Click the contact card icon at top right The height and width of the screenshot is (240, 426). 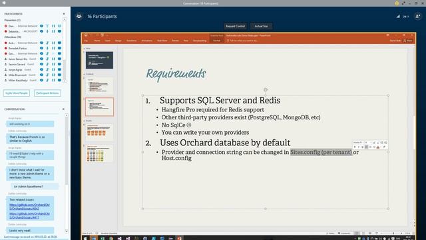418,16
